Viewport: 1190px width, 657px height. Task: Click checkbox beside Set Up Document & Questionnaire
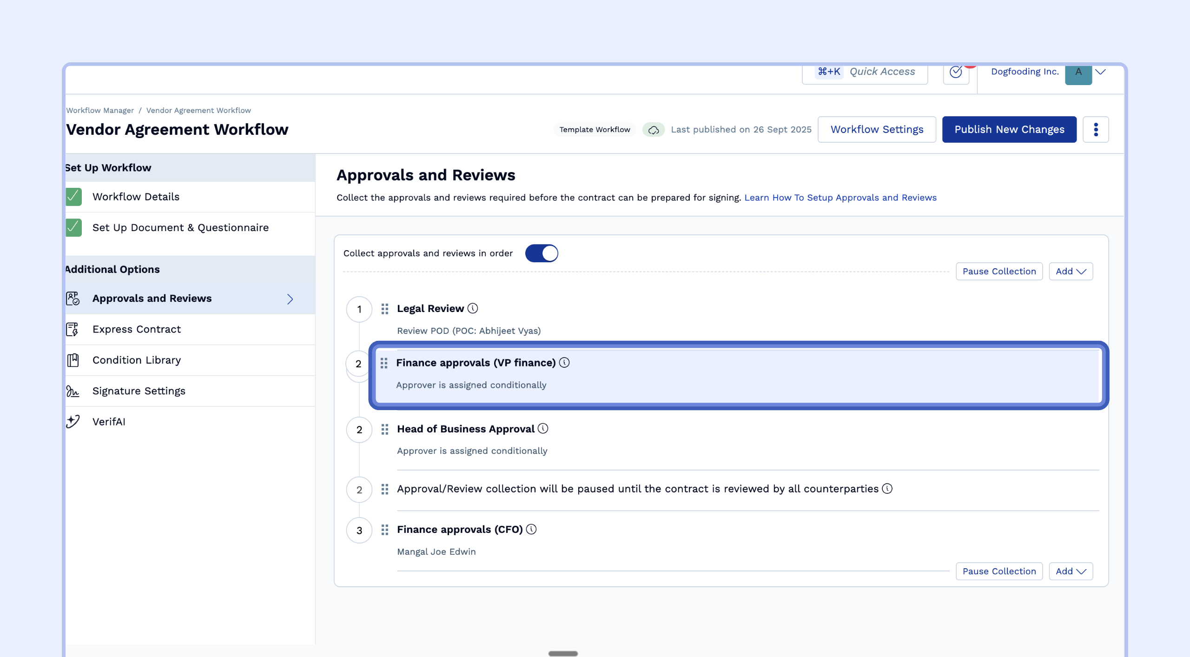pos(73,228)
